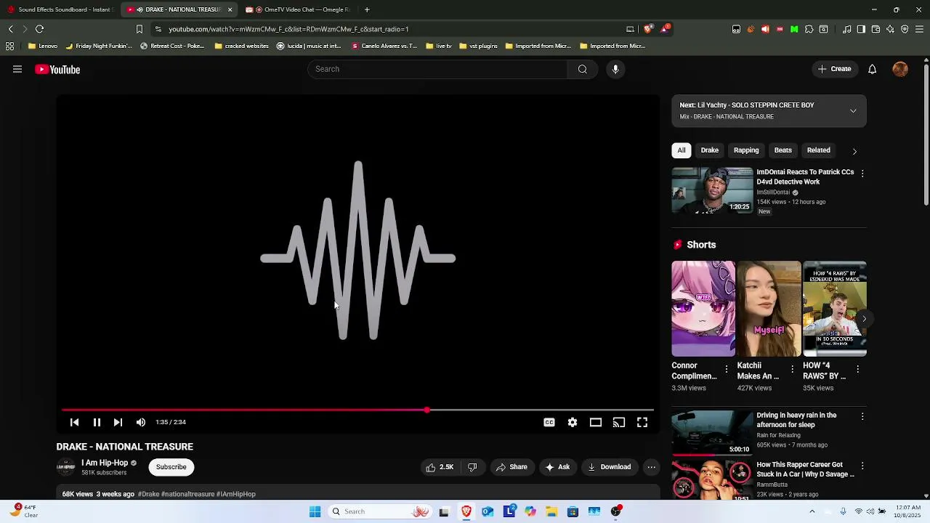Open options for the Connor short
The height and width of the screenshot is (523, 930).
pyautogui.click(x=726, y=370)
